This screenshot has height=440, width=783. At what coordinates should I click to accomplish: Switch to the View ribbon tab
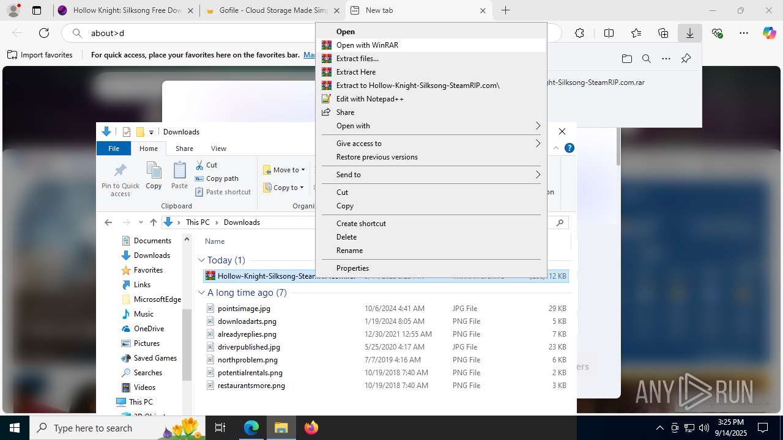click(218, 148)
